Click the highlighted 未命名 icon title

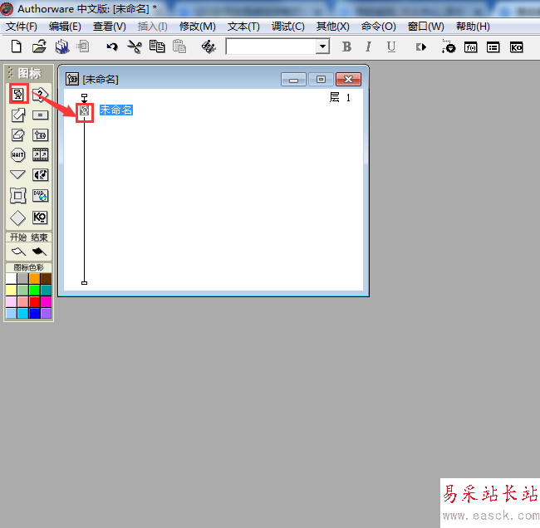pyautogui.click(x=116, y=110)
